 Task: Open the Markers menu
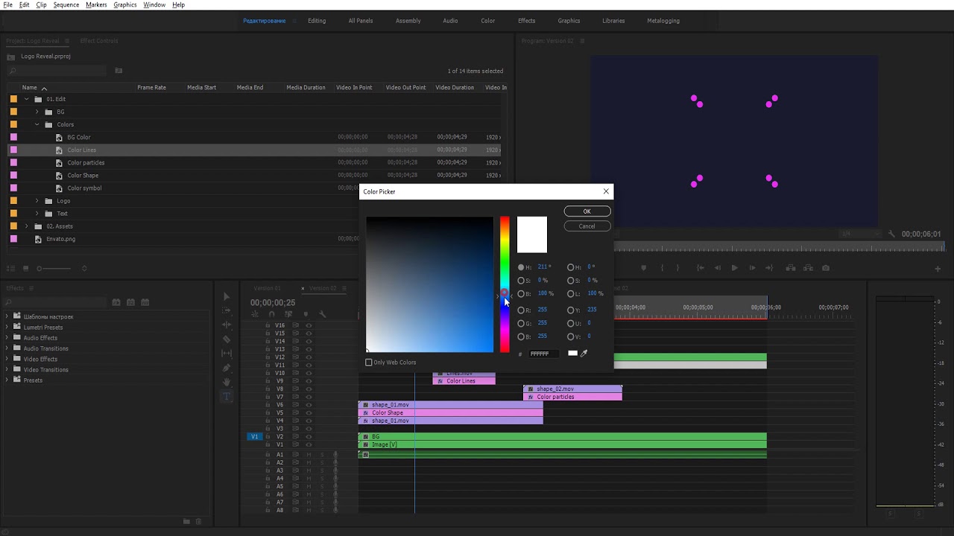tap(96, 4)
